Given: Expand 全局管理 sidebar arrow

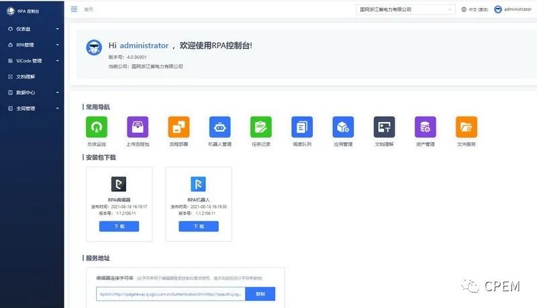Looking at the screenshot, I should coord(58,109).
